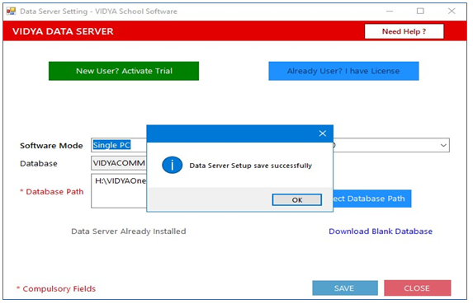
Task: Click New User? Activate Trial button
Action: point(124,71)
